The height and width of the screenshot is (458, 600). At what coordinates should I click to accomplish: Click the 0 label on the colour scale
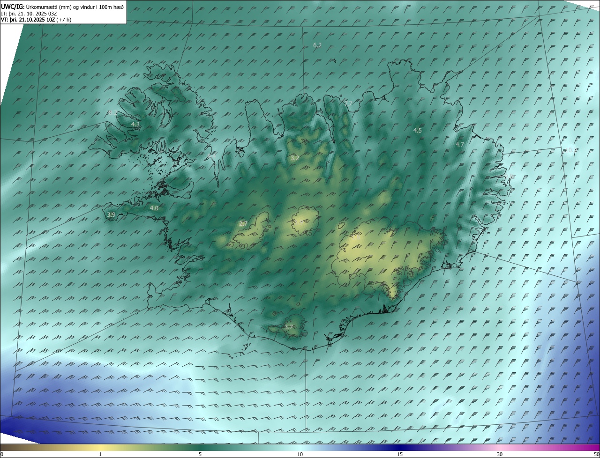(2, 454)
